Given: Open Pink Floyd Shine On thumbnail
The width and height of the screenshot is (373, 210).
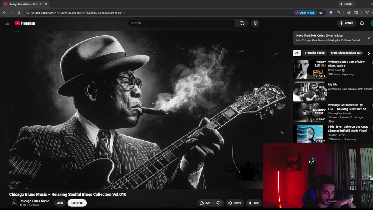Looking at the screenshot, I should pyautogui.click(x=310, y=134).
